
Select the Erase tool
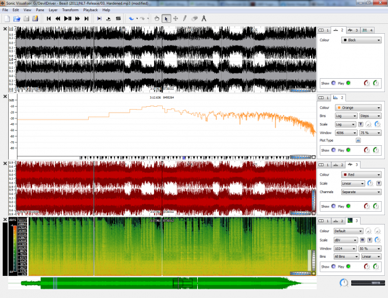[194, 19]
